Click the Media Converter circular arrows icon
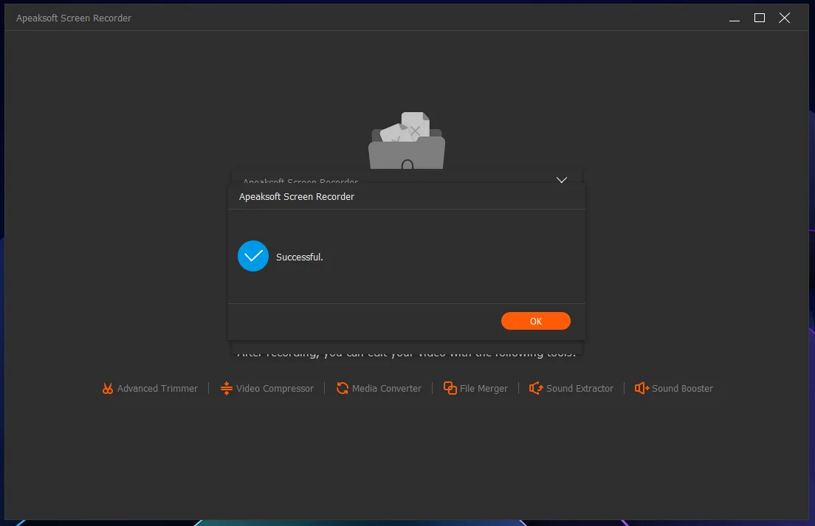Image resolution: width=815 pixels, height=526 pixels. (x=342, y=388)
